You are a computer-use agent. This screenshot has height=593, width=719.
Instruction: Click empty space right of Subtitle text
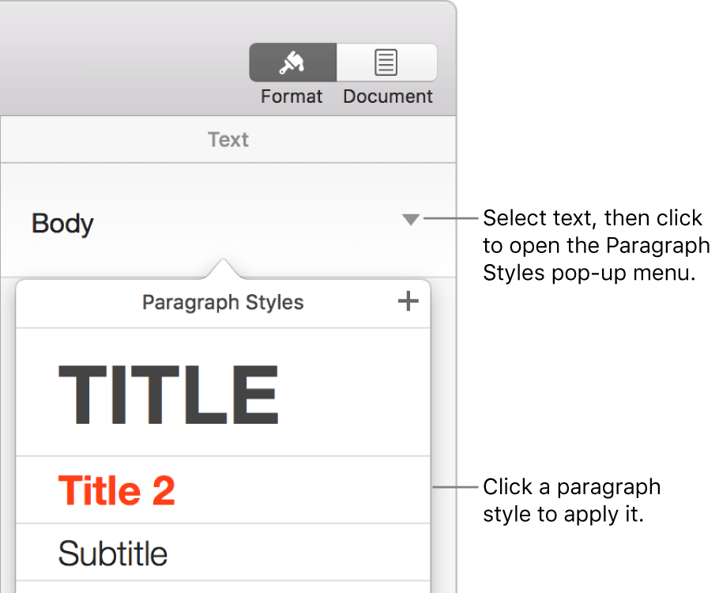click(316, 553)
